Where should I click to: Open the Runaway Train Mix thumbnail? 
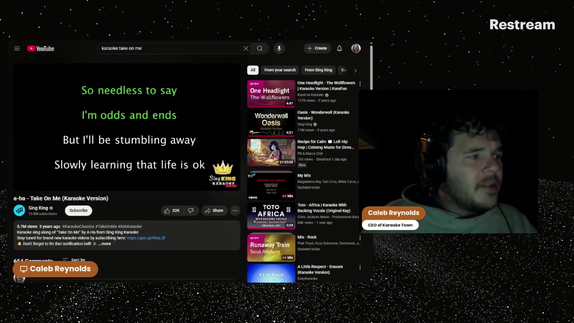tap(271, 248)
